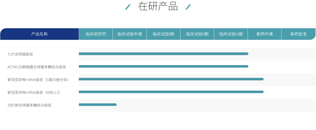Select the 临床试验I期 stage header
The width and height of the screenshot is (316, 130).
click(x=164, y=34)
